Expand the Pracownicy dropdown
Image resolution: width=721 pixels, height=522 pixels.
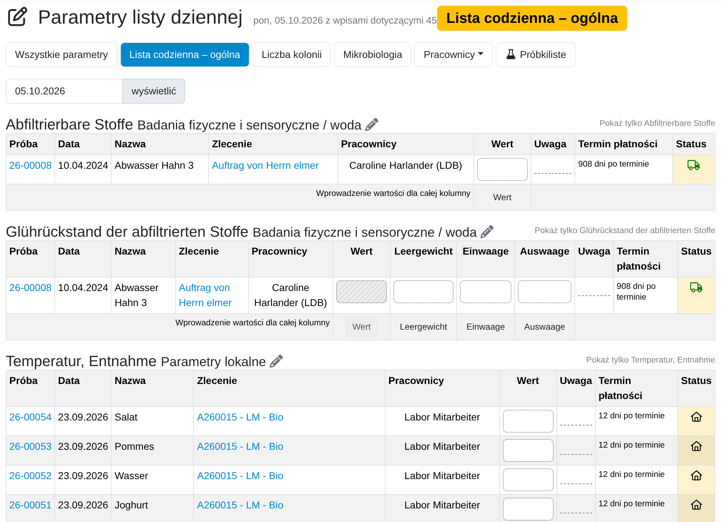tap(453, 55)
